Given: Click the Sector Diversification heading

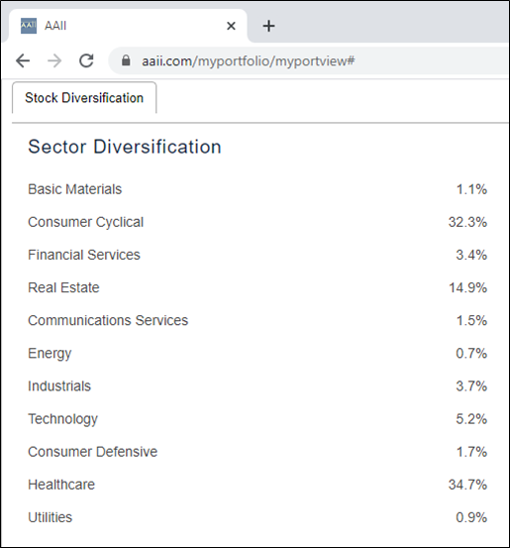Looking at the screenshot, I should point(125,147).
